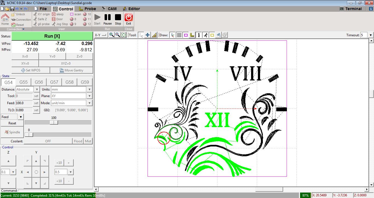The width and height of the screenshot is (374, 198).
Task: Click the zoom to fit icon
Action: tap(124, 35)
